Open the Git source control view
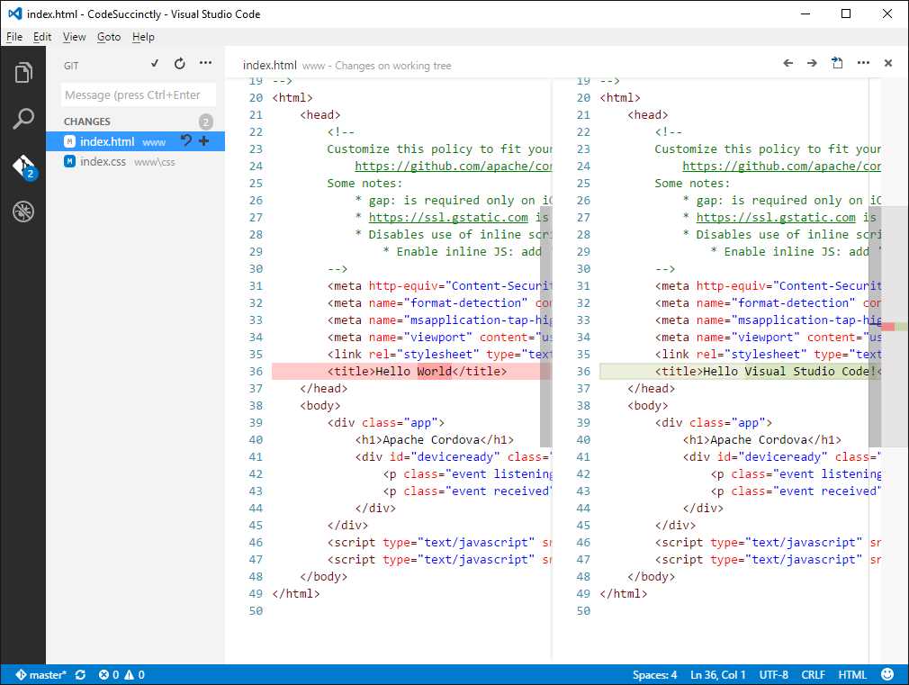The height and width of the screenshot is (685, 909). 24,166
